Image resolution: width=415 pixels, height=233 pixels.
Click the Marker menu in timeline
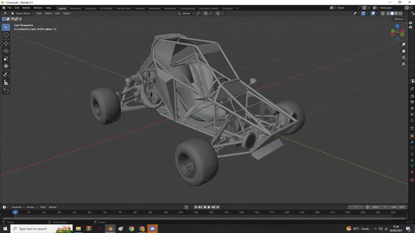(53, 207)
